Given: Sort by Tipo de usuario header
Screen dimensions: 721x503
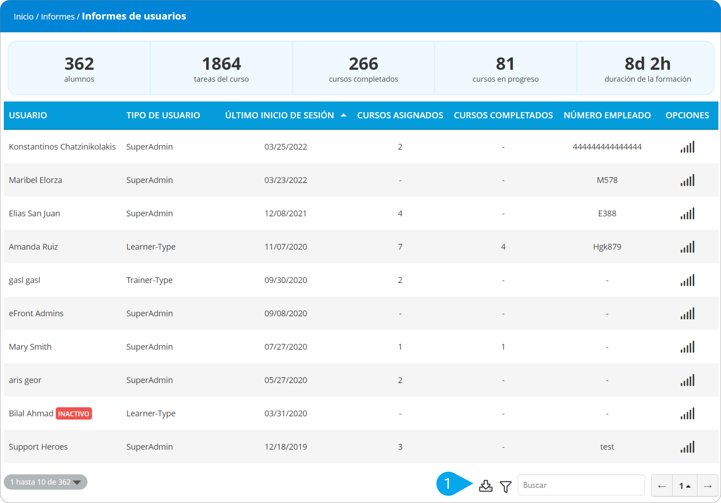Looking at the screenshot, I should point(163,115).
